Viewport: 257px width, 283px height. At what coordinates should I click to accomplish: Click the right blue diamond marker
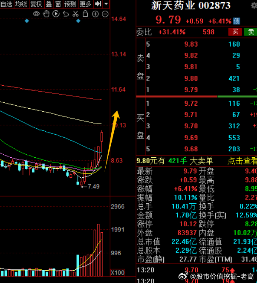78,21
